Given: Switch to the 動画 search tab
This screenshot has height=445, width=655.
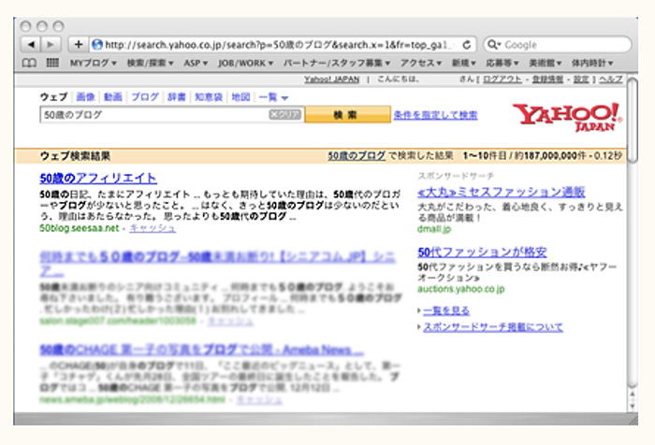Looking at the screenshot, I should (113, 97).
